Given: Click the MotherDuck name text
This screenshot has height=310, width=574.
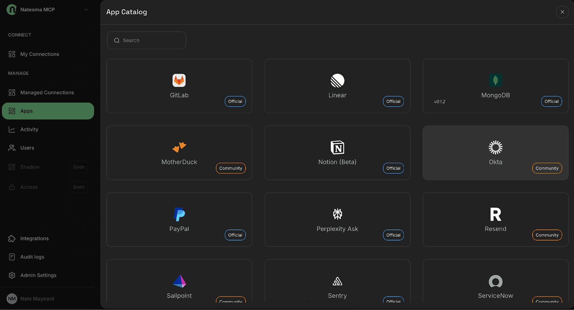Looking at the screenshot, I should pos(179,162).
